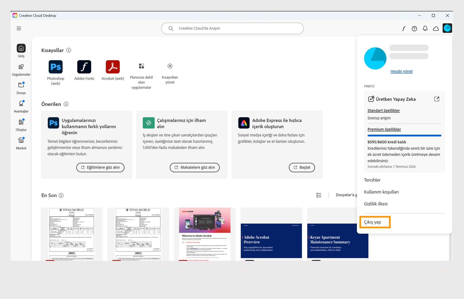Click Dosyalar'a link in En Son
Screen dimensions: 464x299
point(346,195)
